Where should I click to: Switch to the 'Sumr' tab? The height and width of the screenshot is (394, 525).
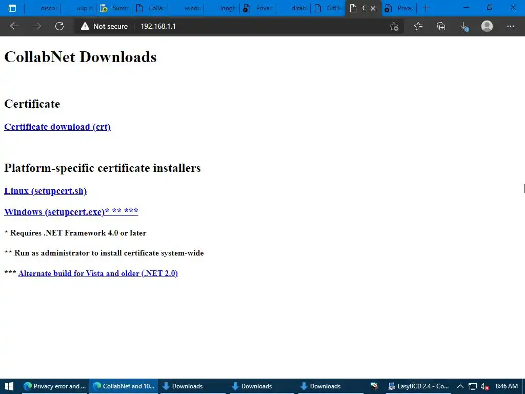click(x=114, y=8)
